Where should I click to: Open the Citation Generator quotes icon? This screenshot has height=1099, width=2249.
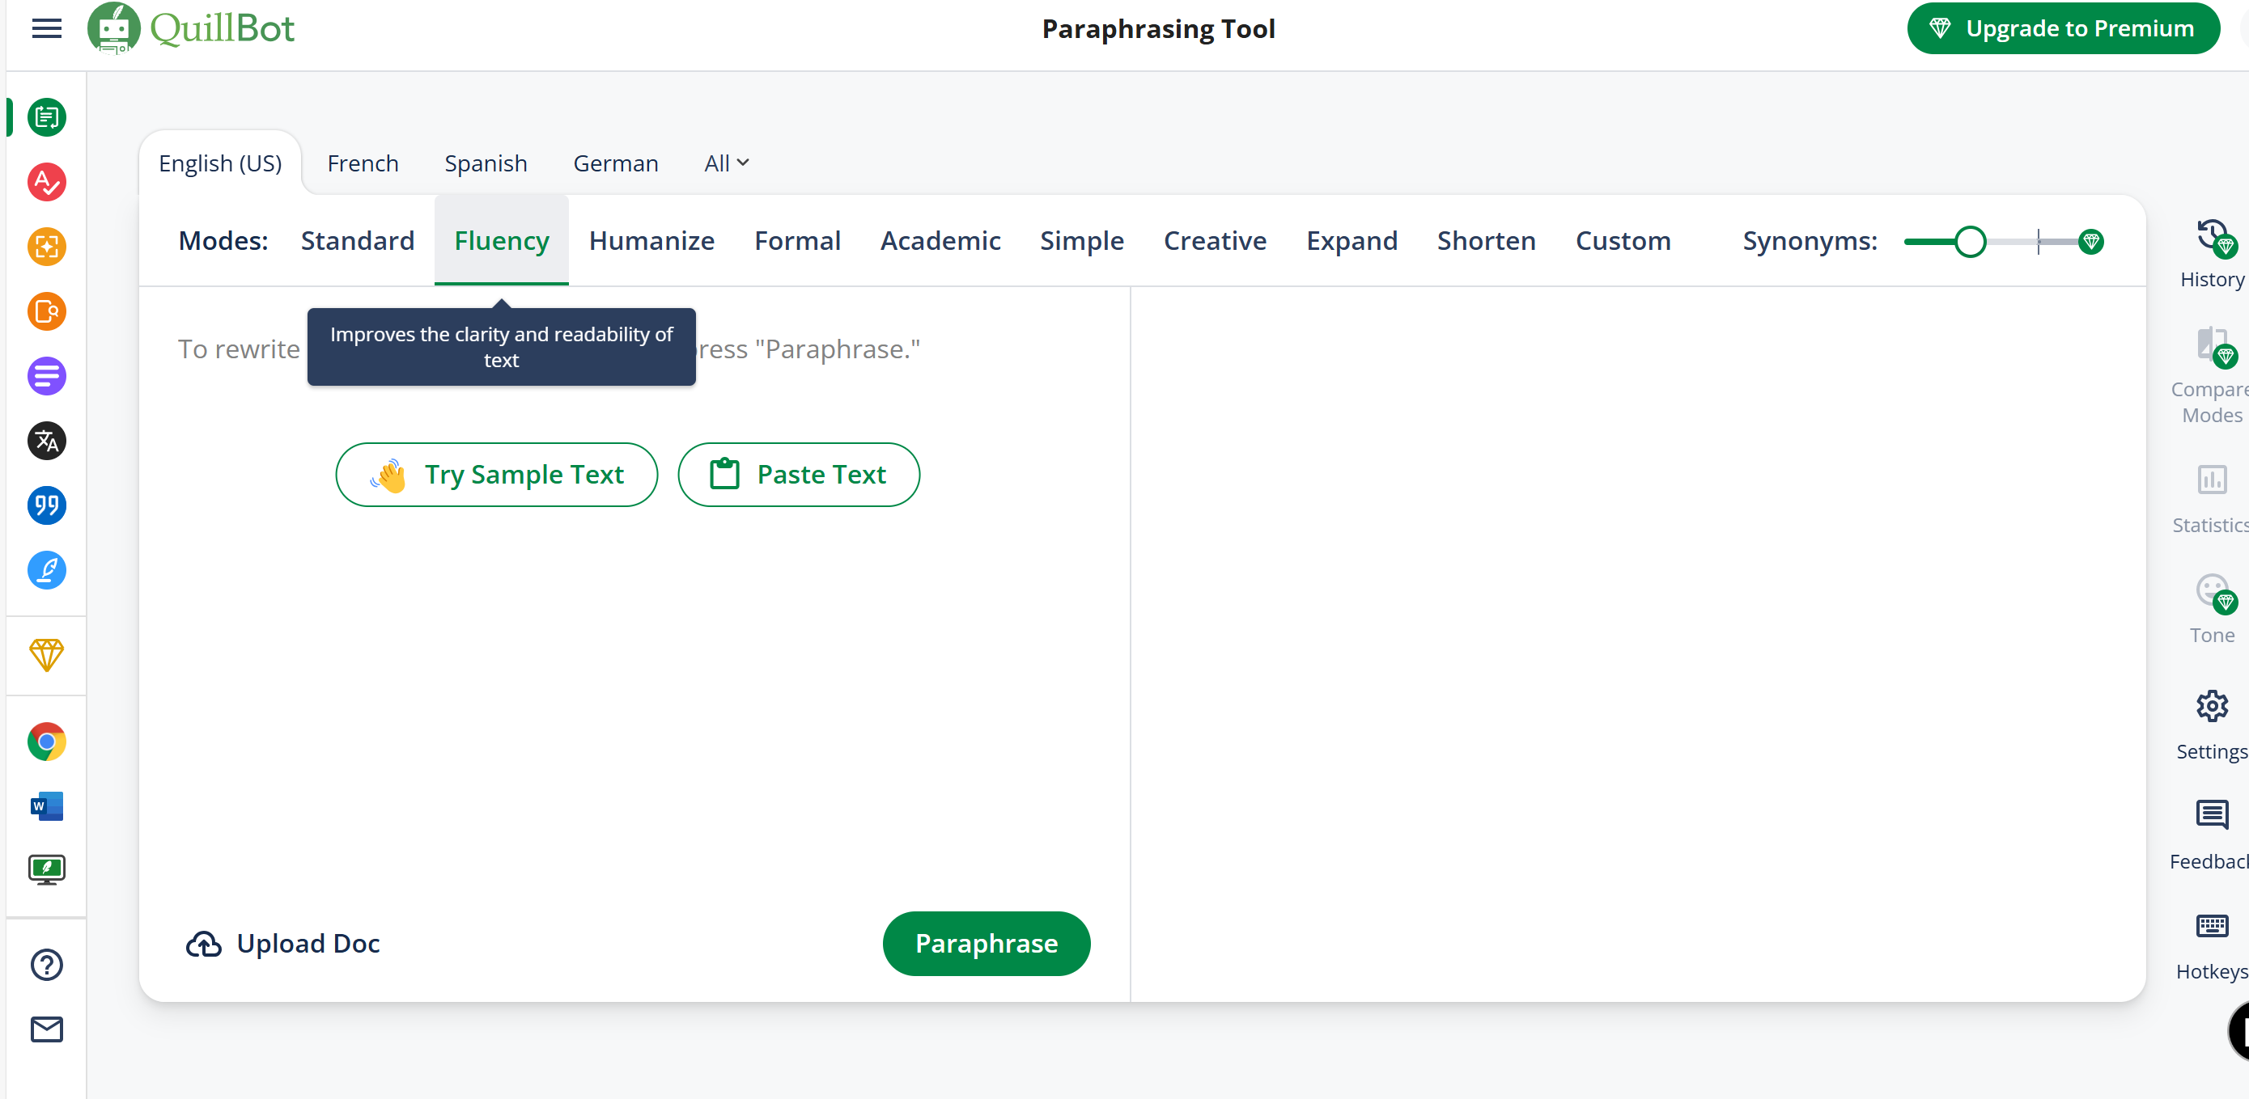pos(46,506)
